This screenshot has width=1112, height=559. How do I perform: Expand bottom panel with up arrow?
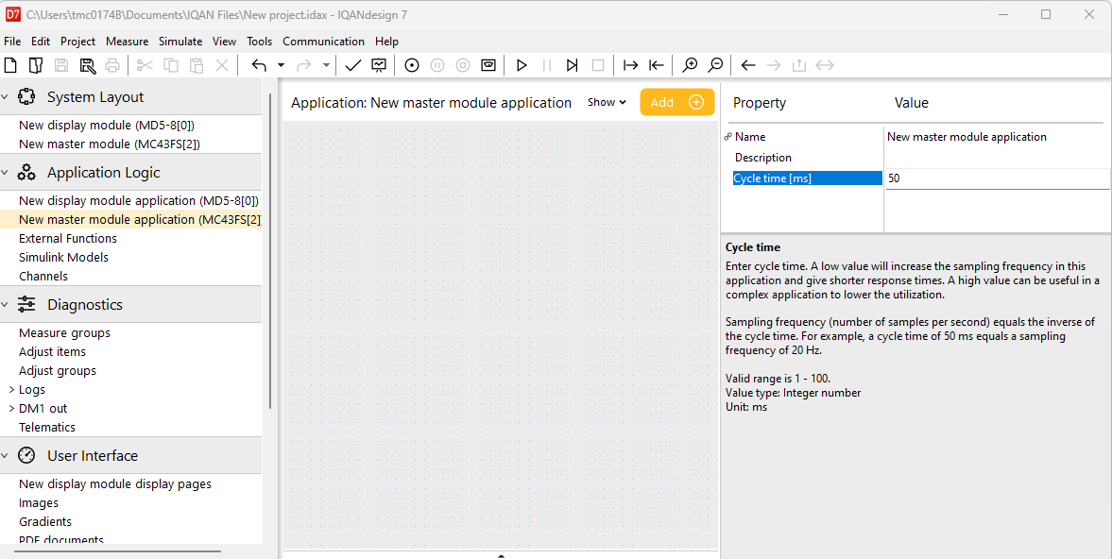point(502,556)
